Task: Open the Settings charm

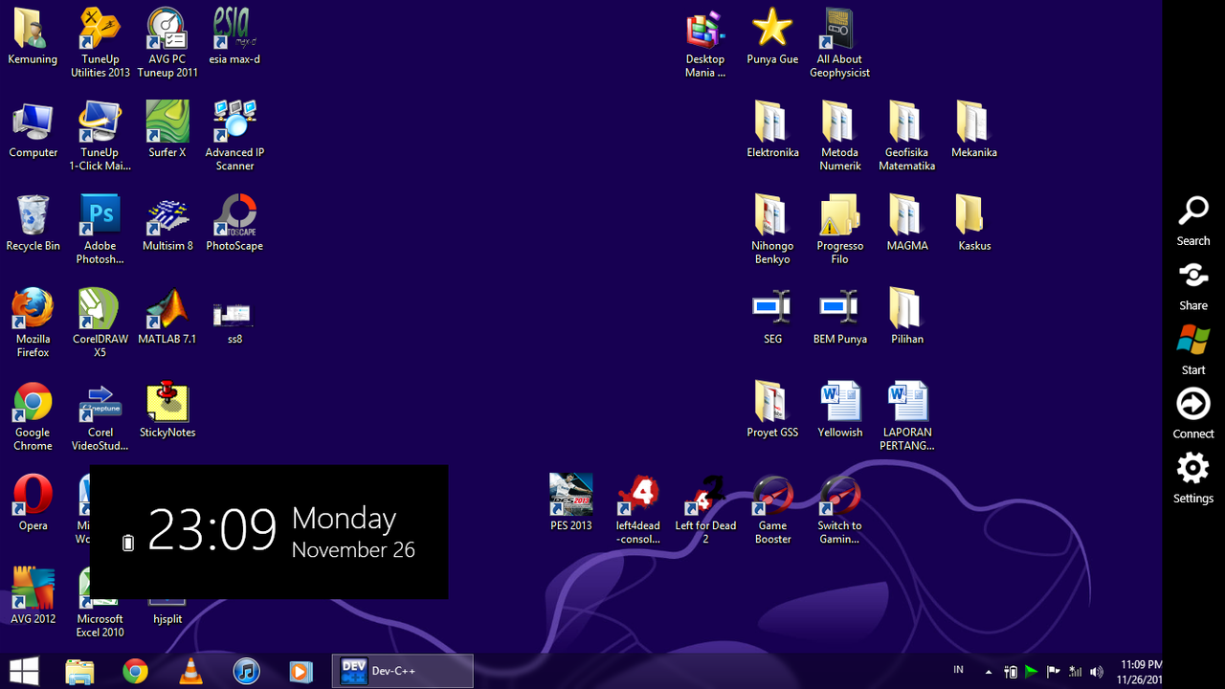Action: click(1193, 478)
